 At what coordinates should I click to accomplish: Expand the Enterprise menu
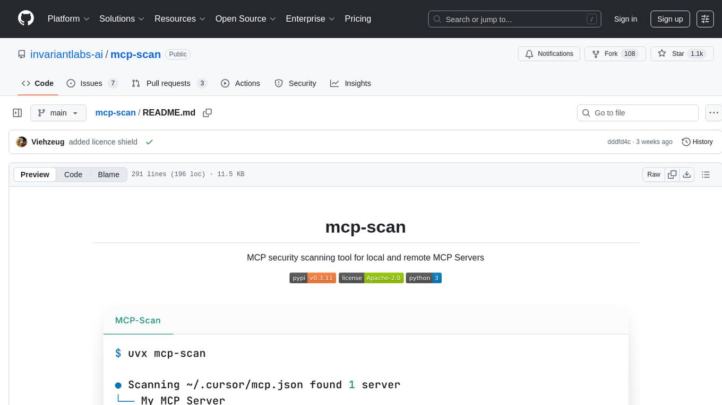(310, 19)
